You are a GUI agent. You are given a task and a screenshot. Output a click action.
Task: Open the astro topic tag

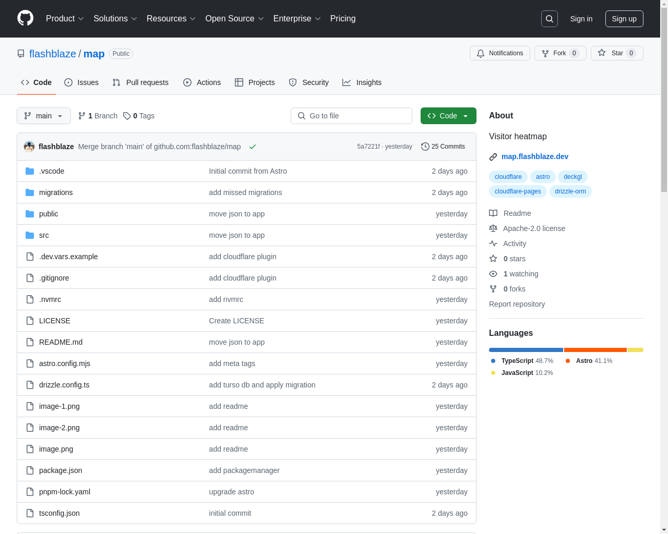click(x=543, y=177)
